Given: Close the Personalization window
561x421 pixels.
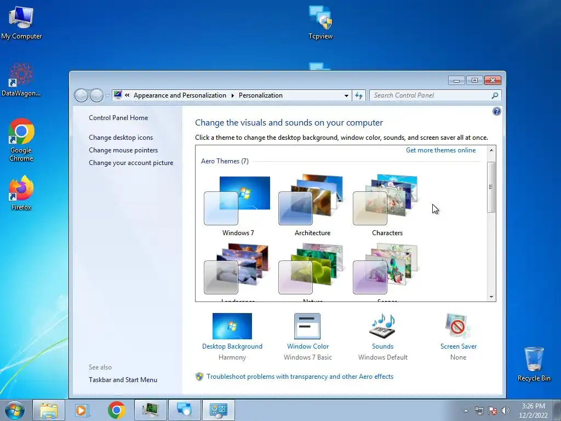Looking at the screenshot, I should click(493, 81).
